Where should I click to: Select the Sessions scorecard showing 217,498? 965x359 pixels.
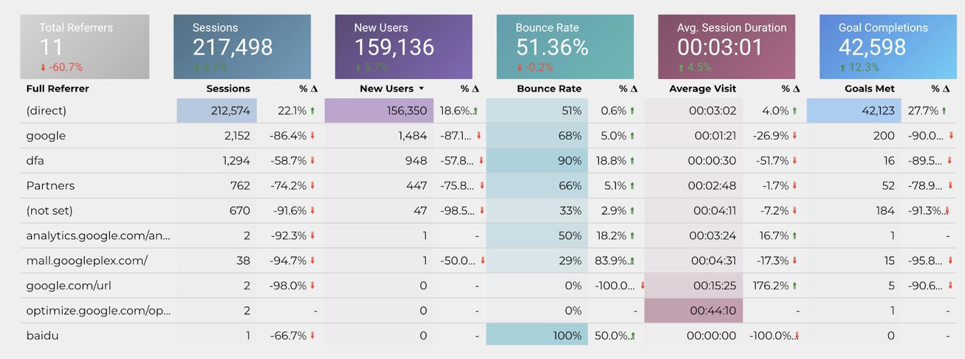(x=242, y=47)
